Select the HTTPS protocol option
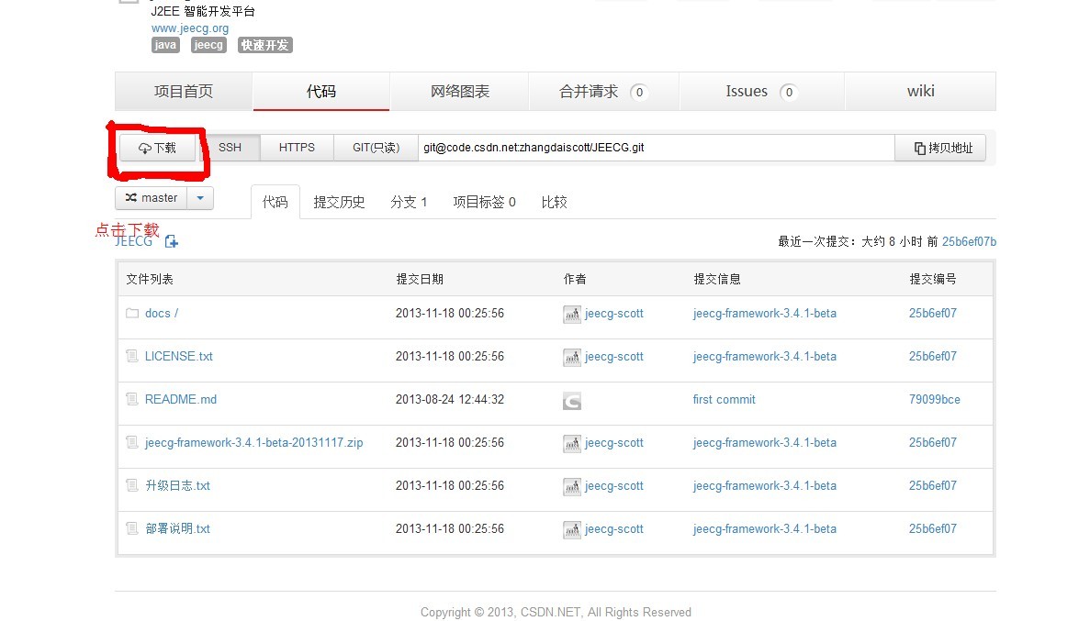 tap(297, 148)
